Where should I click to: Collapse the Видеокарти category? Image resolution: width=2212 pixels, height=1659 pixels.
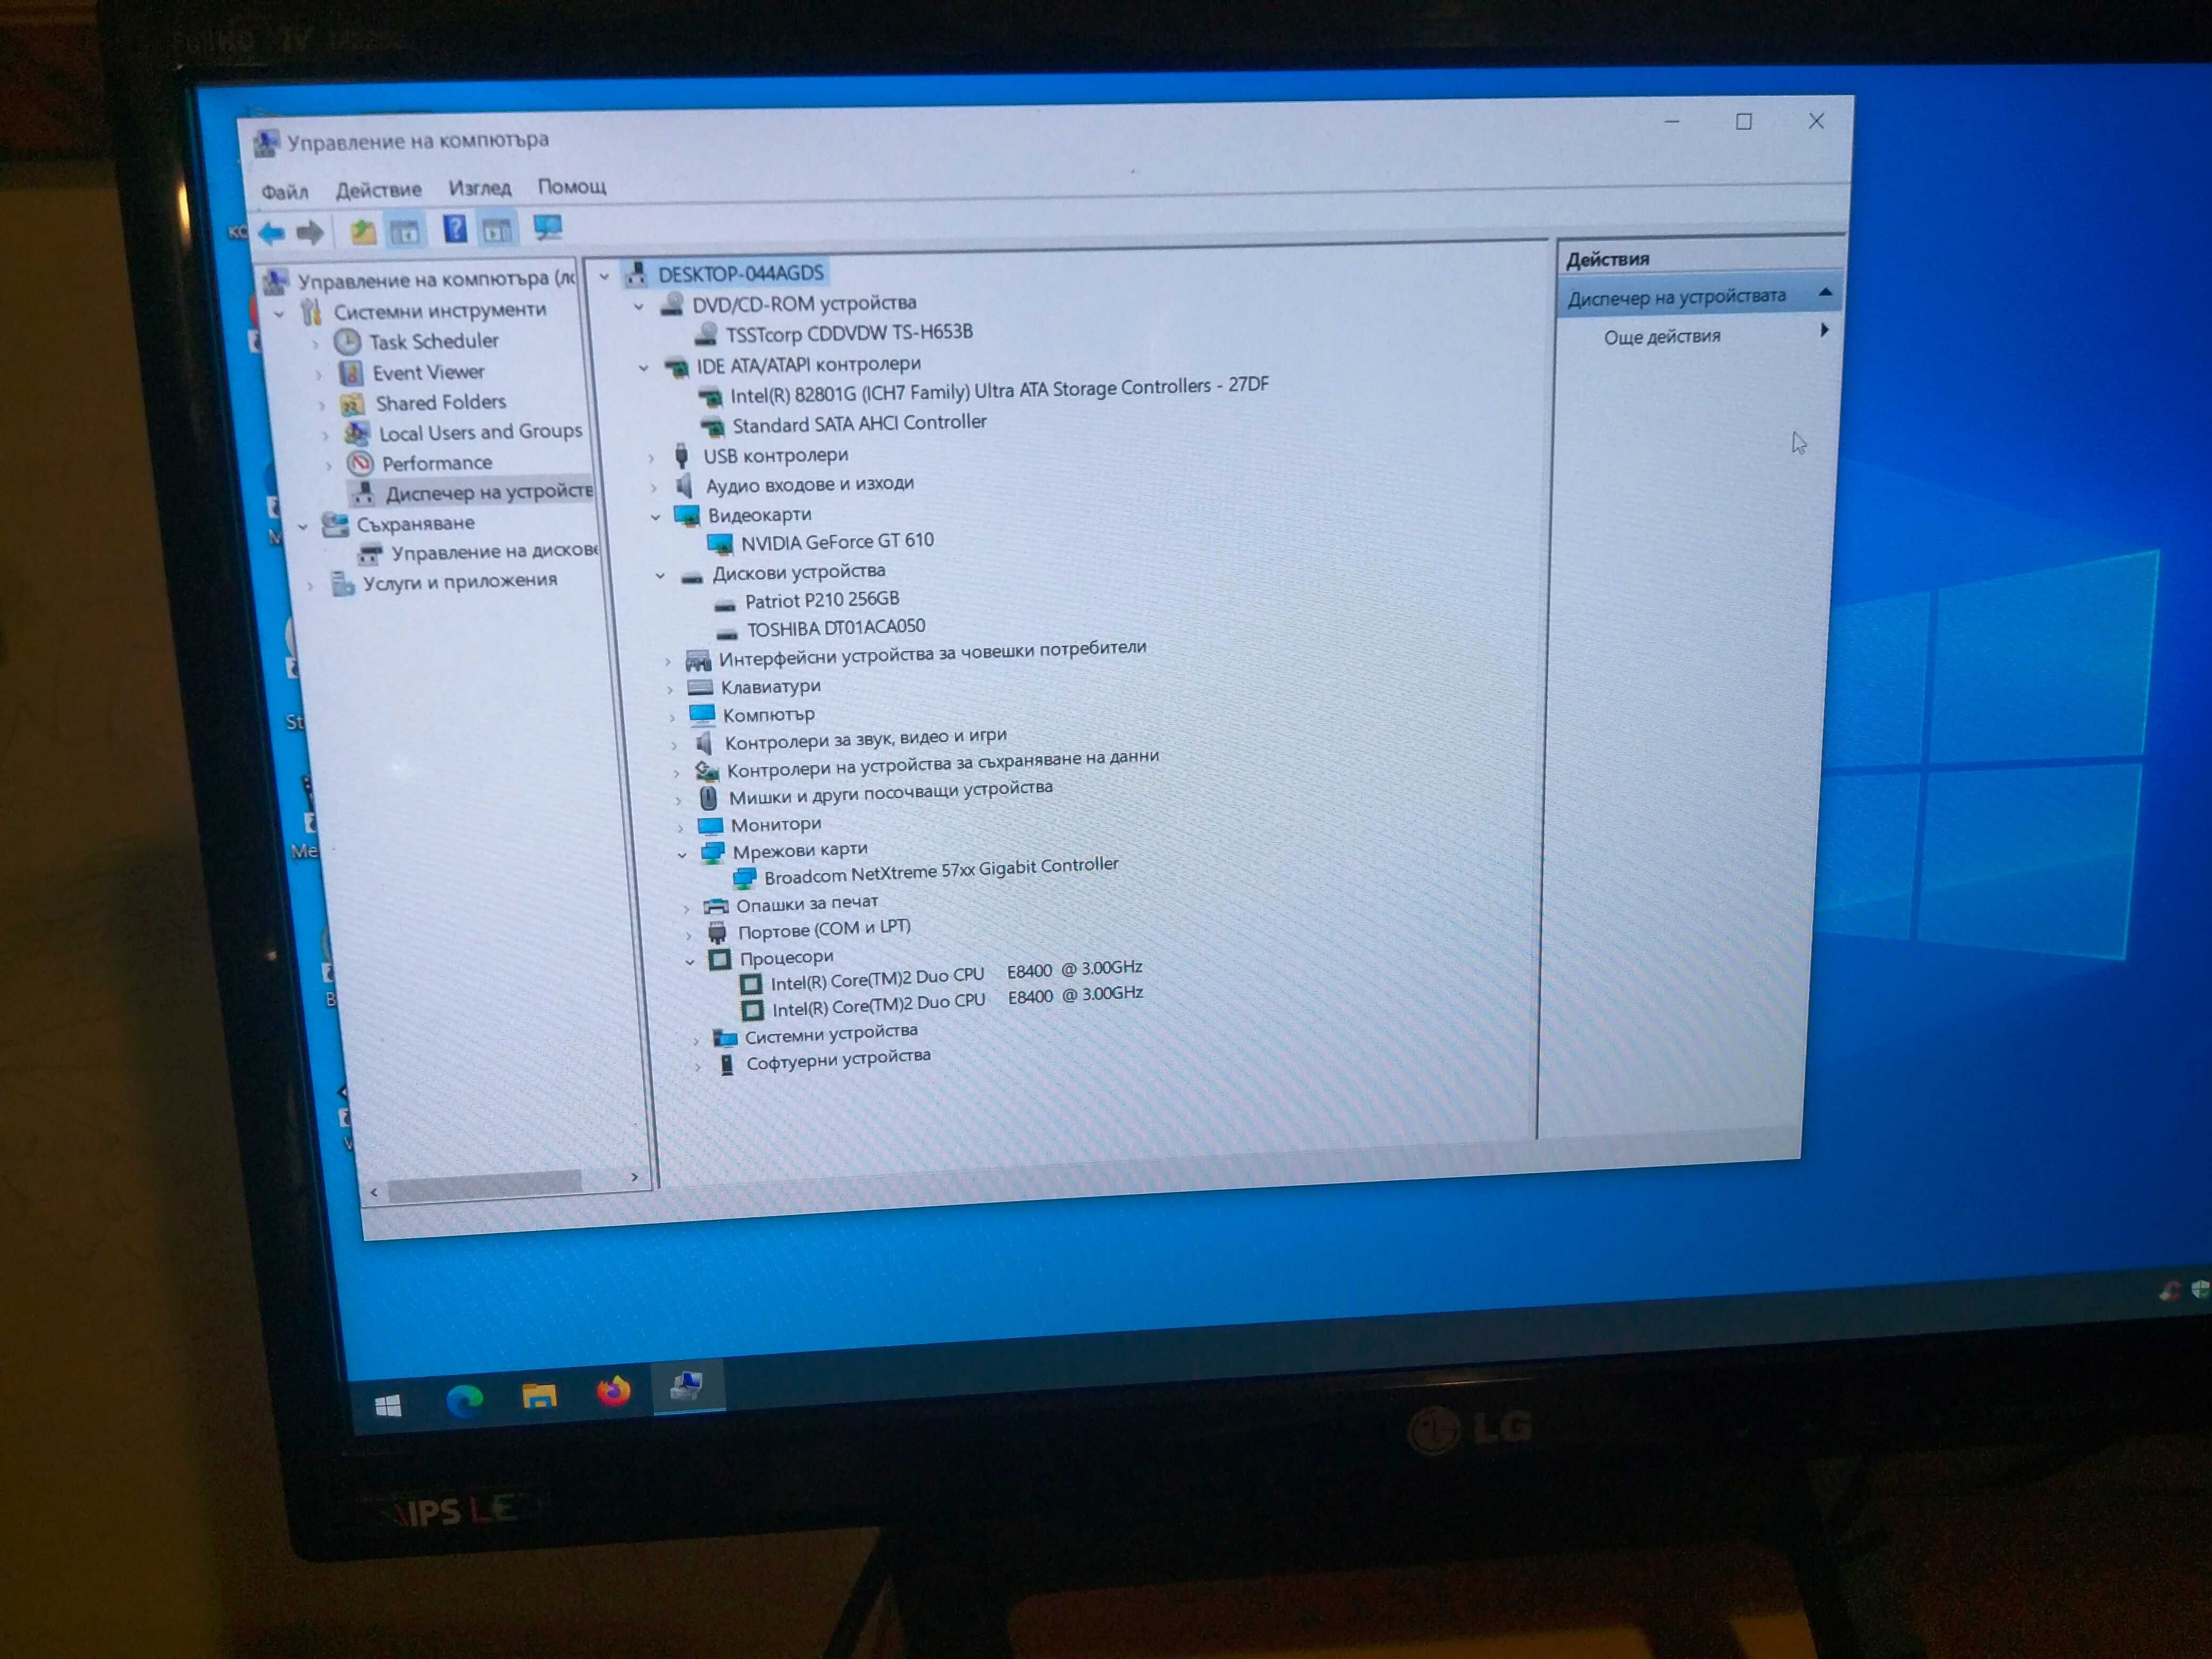pyautogui.click(x=656, y=517)
